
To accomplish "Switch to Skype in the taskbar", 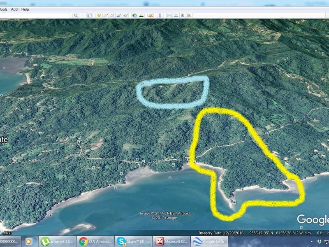I will (133, 241).
